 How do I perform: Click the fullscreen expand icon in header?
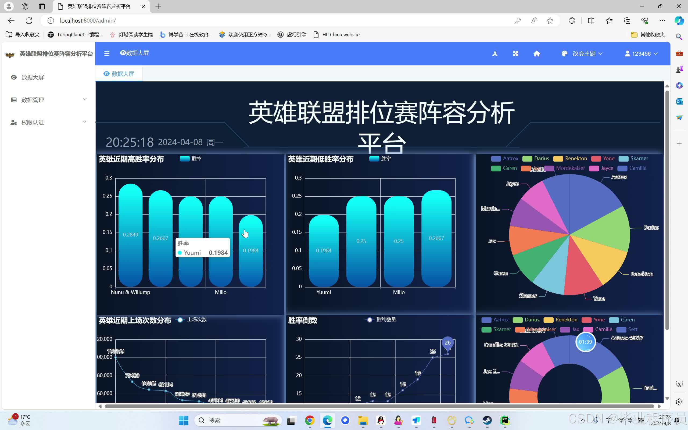click(x=515, y=53)
